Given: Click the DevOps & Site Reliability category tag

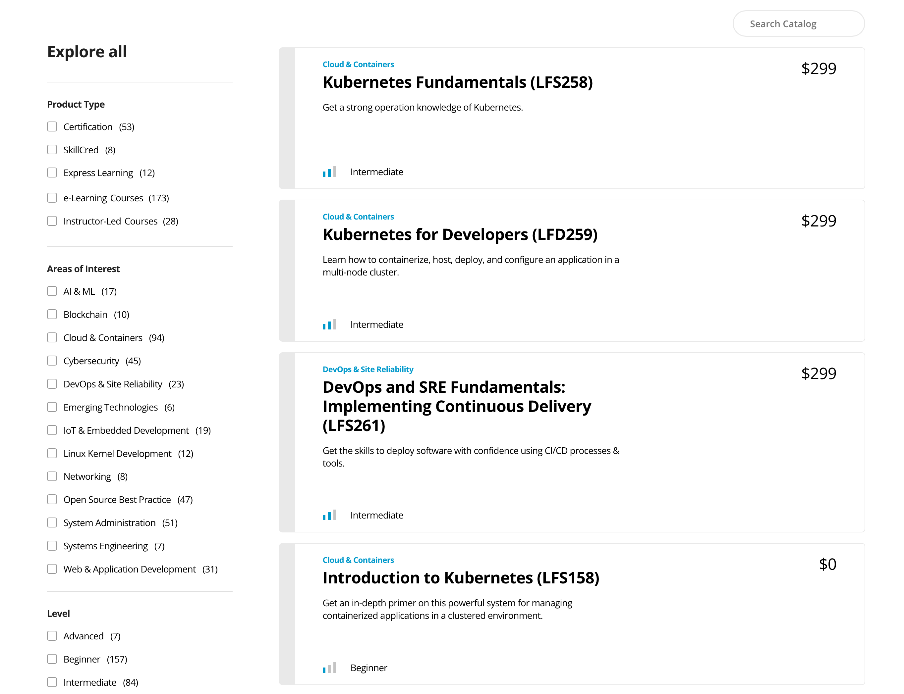Looking at the screenshot, I should click(368, 369).
